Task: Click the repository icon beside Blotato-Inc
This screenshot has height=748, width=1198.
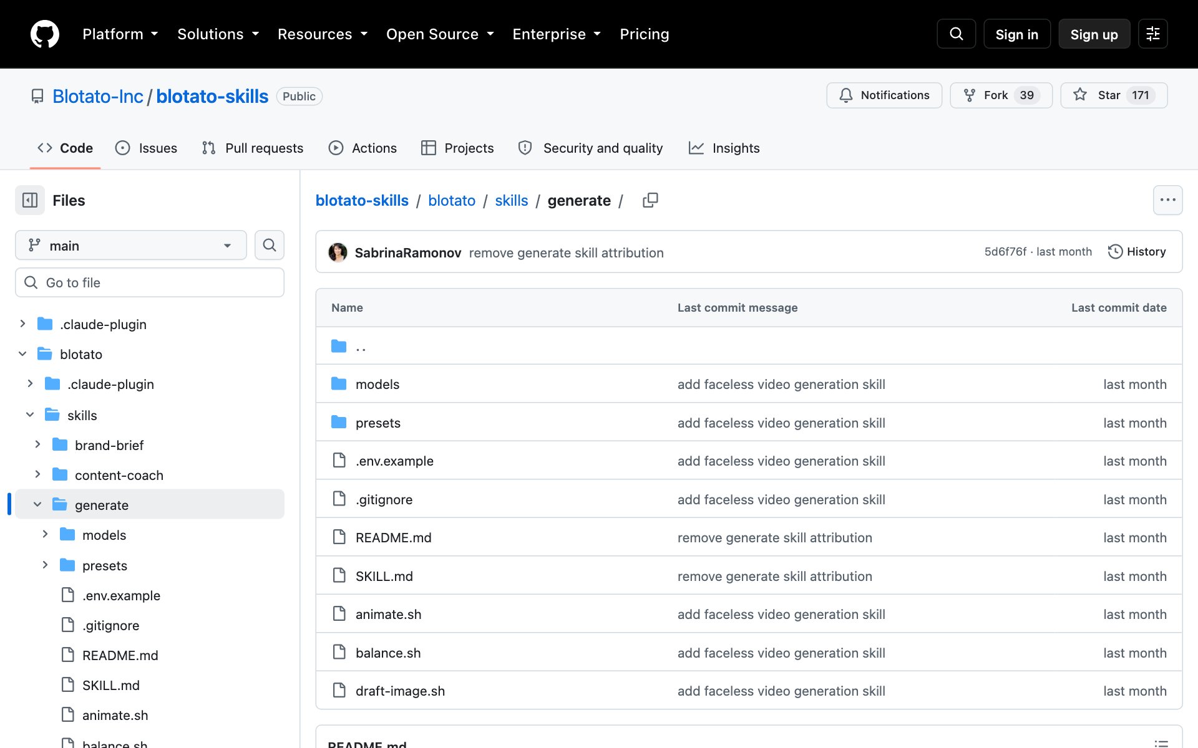Action: 37,96
